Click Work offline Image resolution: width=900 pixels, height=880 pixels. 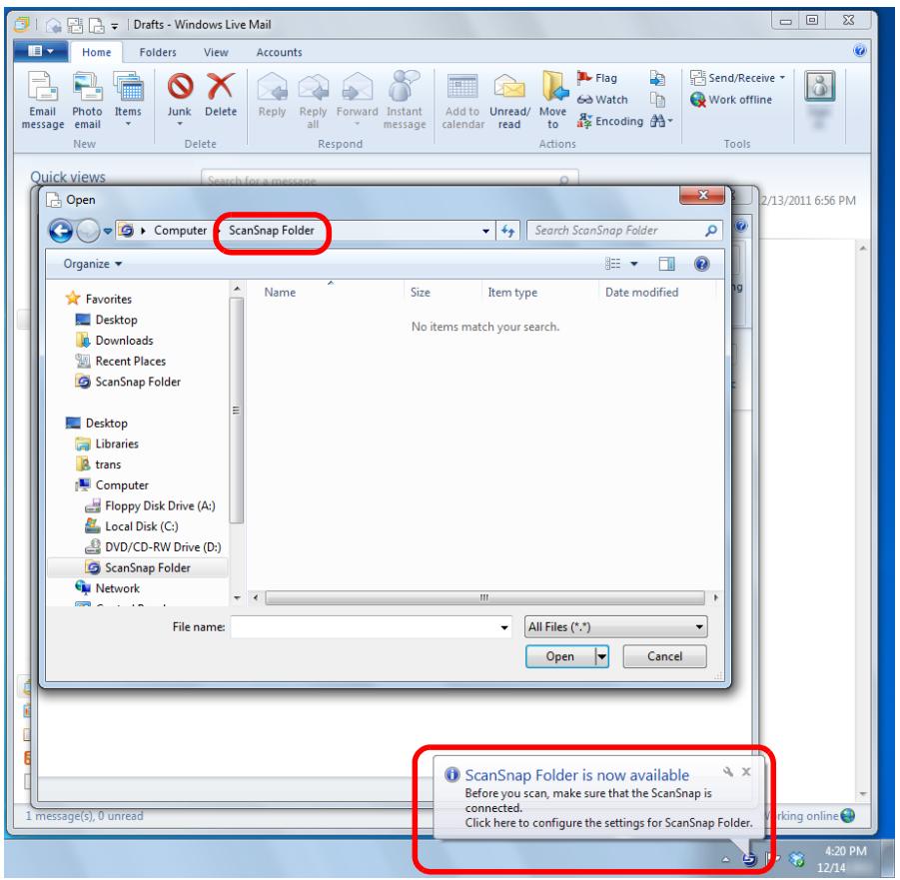(731, 99)
